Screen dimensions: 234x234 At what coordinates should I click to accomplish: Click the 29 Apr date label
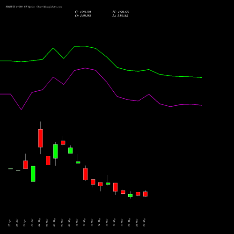click(24, 223)
